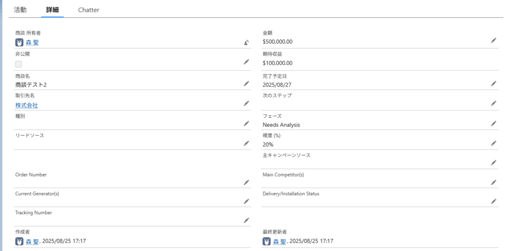Edit the 確度 (%) field pencil icon
This screenshot has height=251, width=509.
[x=494, y=143]
